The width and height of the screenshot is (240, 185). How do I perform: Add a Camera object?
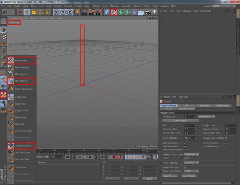tap(148, 12)
